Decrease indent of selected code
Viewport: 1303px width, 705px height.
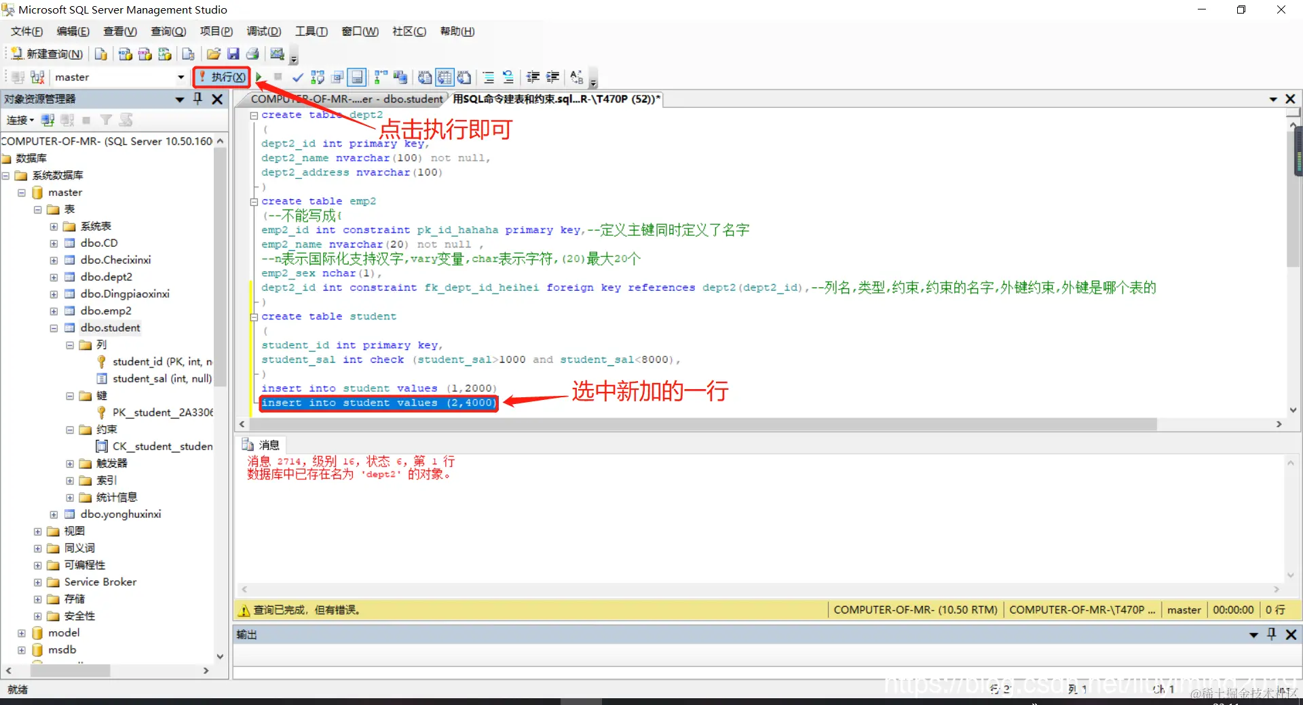[x=533, y=77]
